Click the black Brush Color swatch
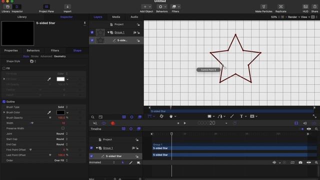320x180 pixels. (60, 112)
